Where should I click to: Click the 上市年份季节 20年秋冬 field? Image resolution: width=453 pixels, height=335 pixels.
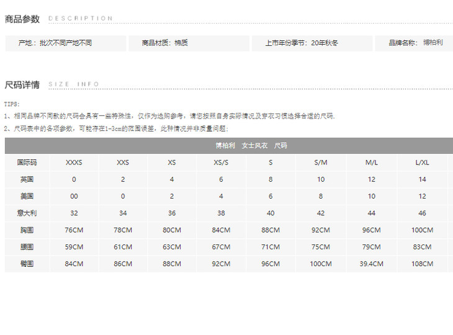pos(302,43)
